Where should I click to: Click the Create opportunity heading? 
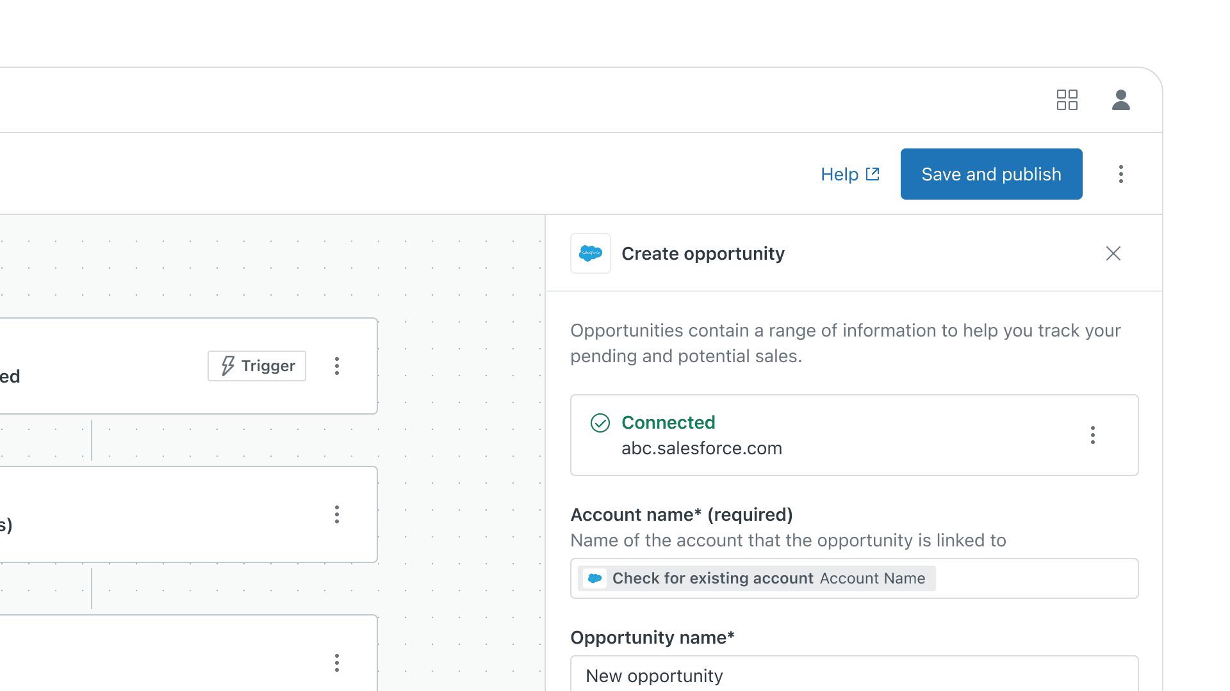[703, 253]
